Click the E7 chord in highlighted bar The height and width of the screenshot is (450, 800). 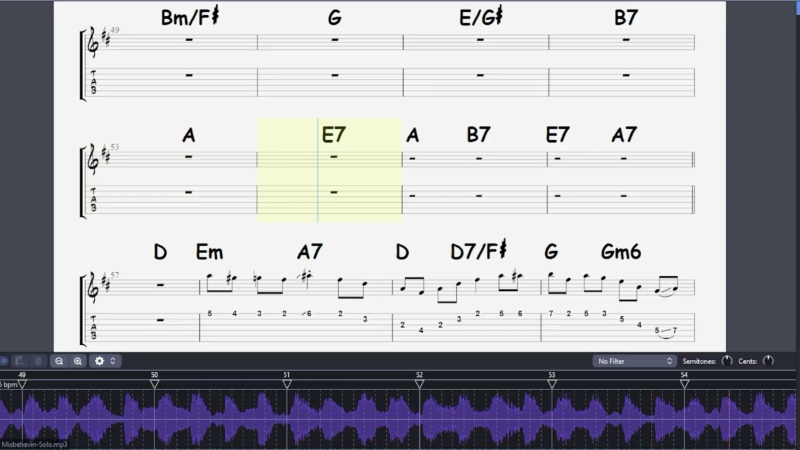pyautogui.click(x=334, y=135)
